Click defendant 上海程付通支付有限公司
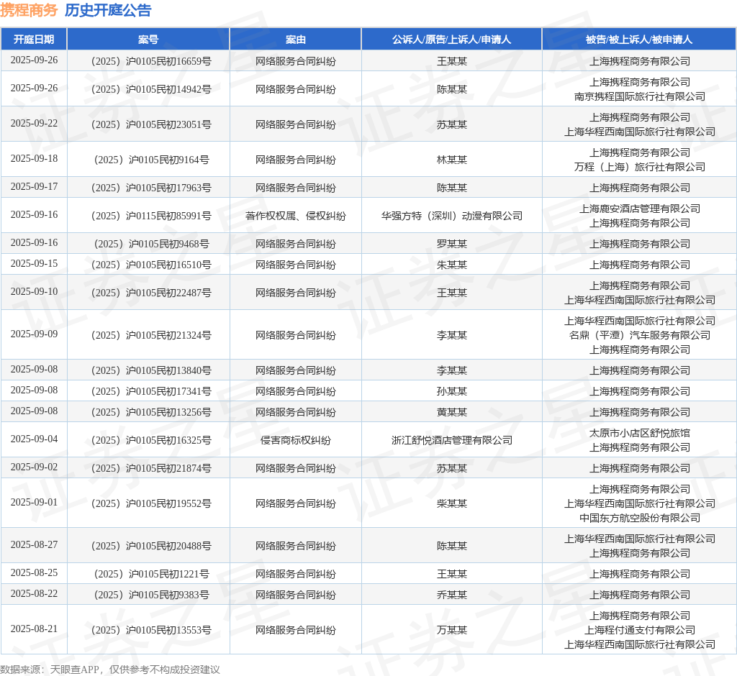The image size is (737, 676). [640, 629]
